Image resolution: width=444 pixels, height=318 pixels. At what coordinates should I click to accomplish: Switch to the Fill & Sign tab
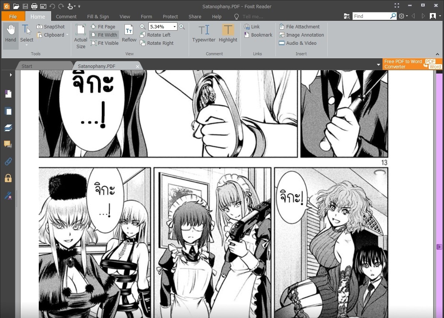[98, 16]
